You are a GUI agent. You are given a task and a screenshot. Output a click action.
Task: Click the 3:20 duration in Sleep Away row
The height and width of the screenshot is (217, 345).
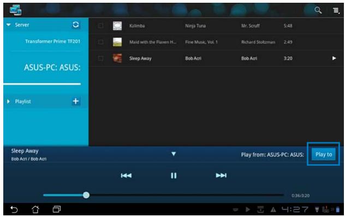click(x=288, y=58)
